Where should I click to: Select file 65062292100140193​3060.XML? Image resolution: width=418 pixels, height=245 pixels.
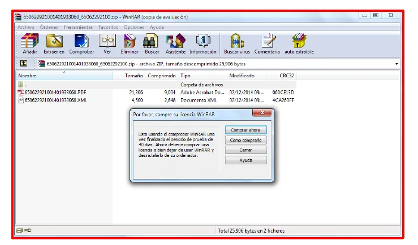pyautogui.click(x=56, y=100)
